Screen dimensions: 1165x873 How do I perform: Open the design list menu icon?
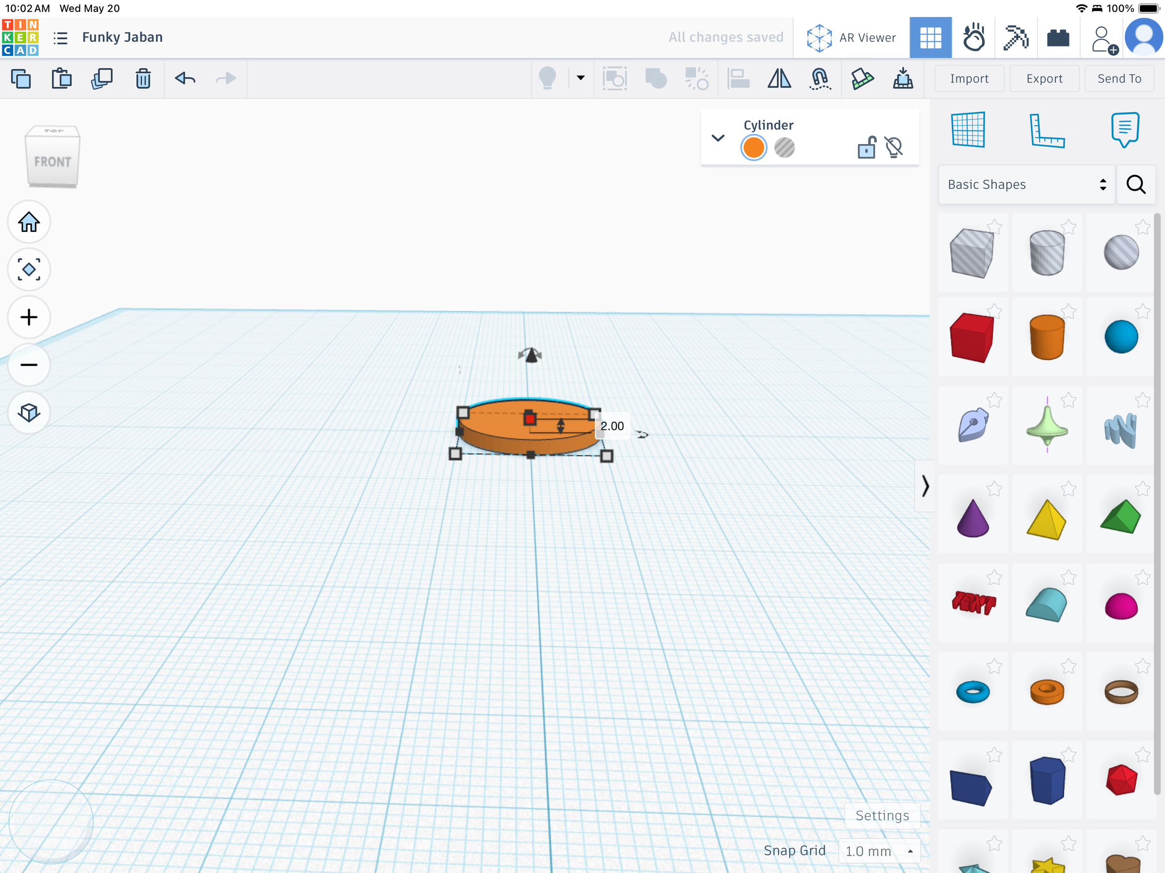pyautogui.click(x=61, y=38)
